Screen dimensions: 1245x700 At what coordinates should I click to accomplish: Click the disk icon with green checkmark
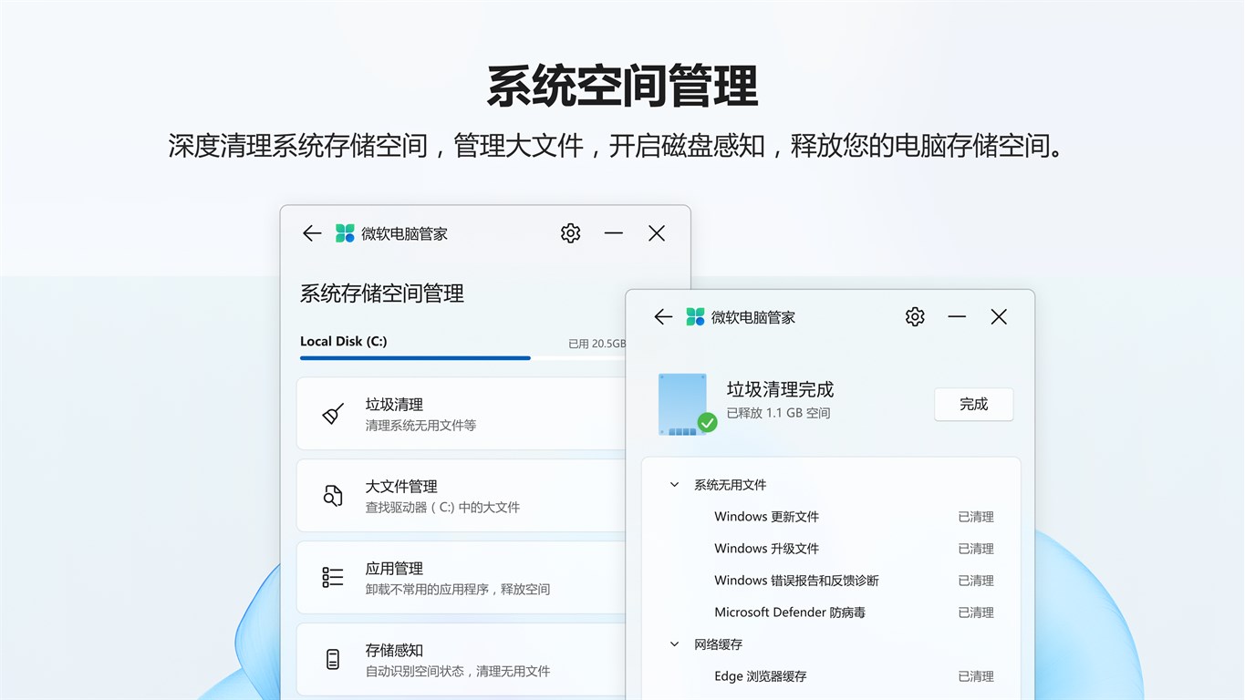coord(687,404)
